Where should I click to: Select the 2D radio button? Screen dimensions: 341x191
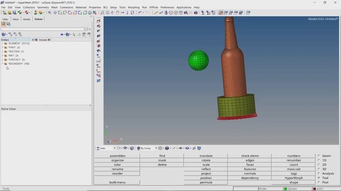tap(319, 164)
